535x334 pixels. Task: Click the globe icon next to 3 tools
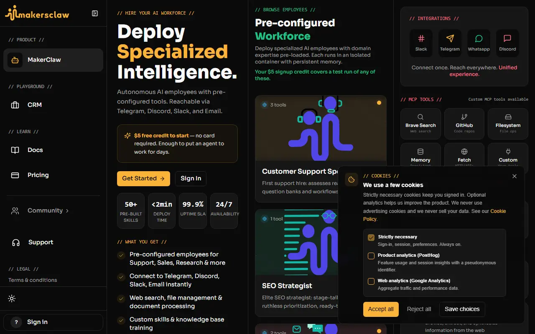(265, 105)
